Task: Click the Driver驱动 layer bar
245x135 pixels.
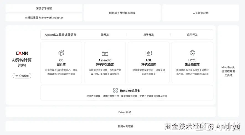Action: coord(111,112)
